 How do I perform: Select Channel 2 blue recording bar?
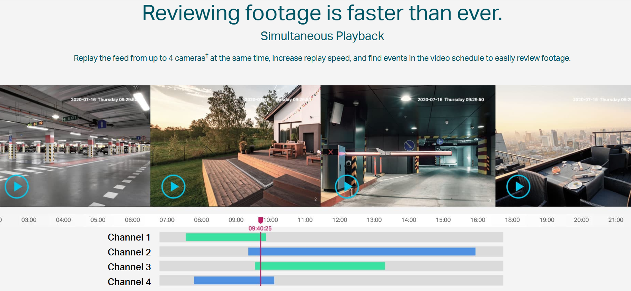[x=362, y=252]
